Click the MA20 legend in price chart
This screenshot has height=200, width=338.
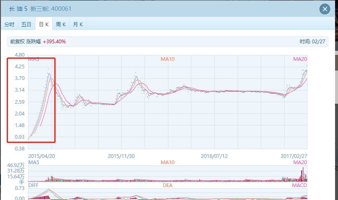[x=300, y=59]
